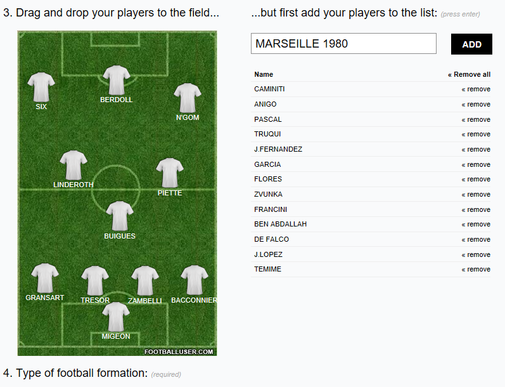Select the BACCONNIER player shirt icon
The height and width of the screenshot is (387, 505).
pyautogui.click(x=194, y=280)
